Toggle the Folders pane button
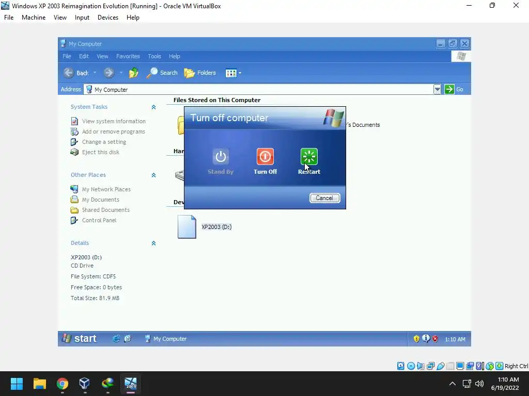529x396 pixels. coord(200,73)
